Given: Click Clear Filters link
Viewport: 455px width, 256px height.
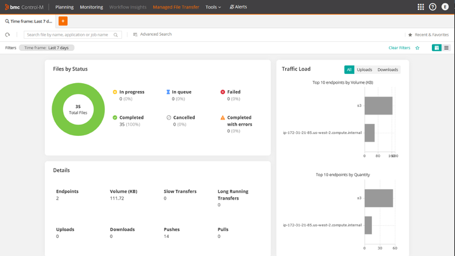Looking at the screenshot, I should click(399, 47).
